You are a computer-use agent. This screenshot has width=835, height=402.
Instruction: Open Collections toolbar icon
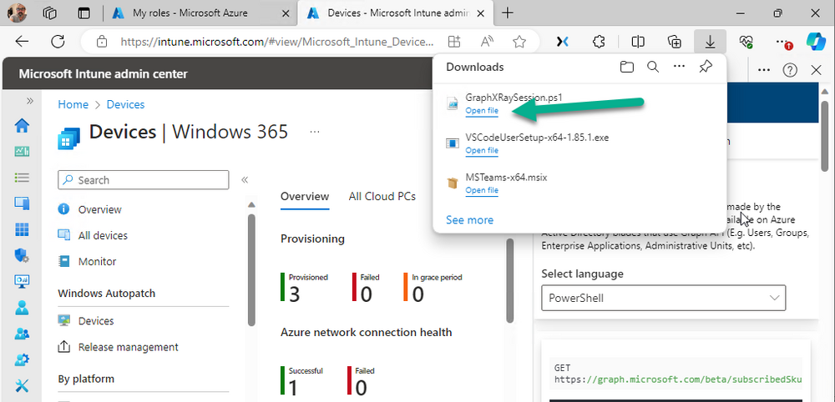tap(674, 42)
